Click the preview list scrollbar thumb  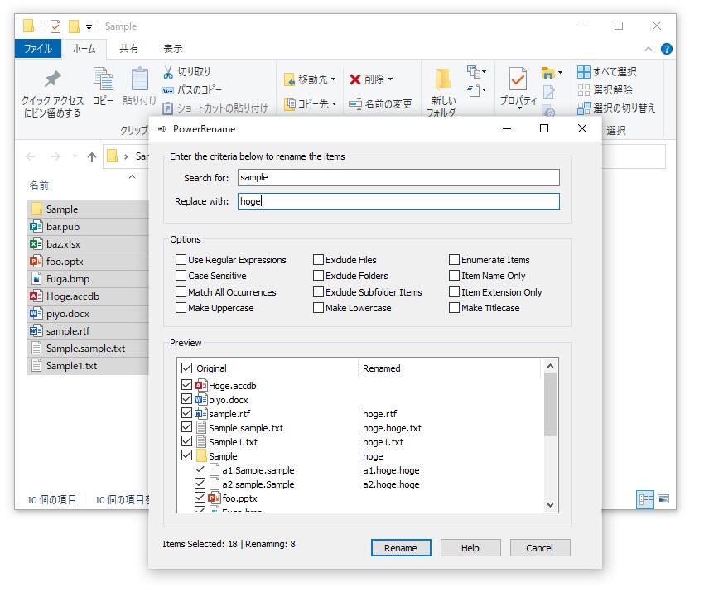[x=551, y=404]
